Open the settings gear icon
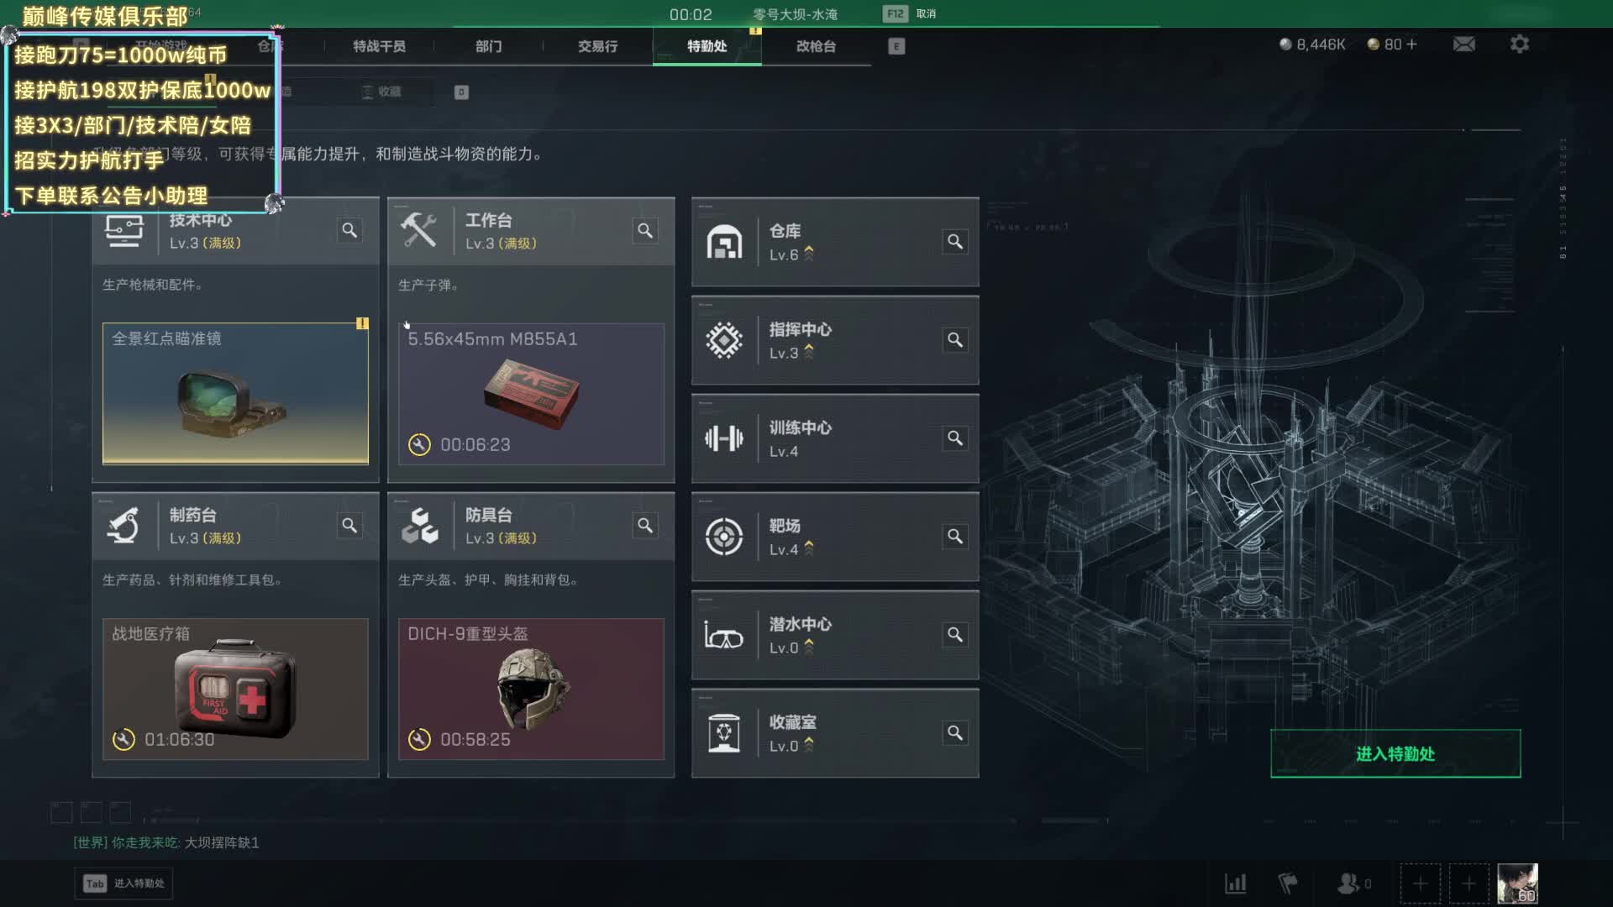 click(1519, 45)
